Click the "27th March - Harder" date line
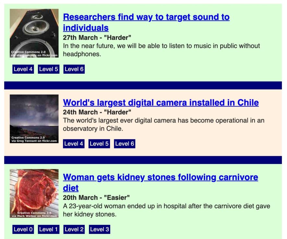Viewport: 287px width, 239px height. [x=97, y=38]
